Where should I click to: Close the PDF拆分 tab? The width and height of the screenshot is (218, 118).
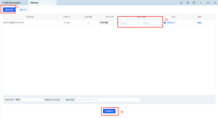point(54,3)
